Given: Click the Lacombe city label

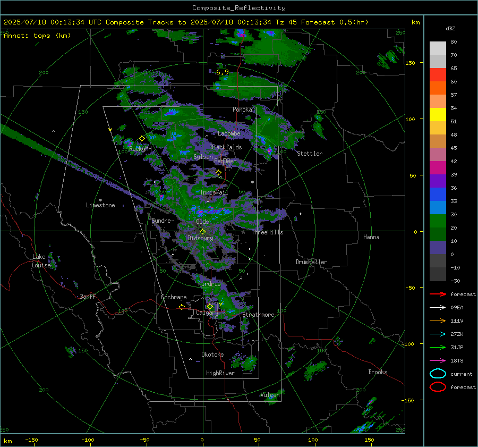Looking at the screenshot, I should click(x=229, y=133).
